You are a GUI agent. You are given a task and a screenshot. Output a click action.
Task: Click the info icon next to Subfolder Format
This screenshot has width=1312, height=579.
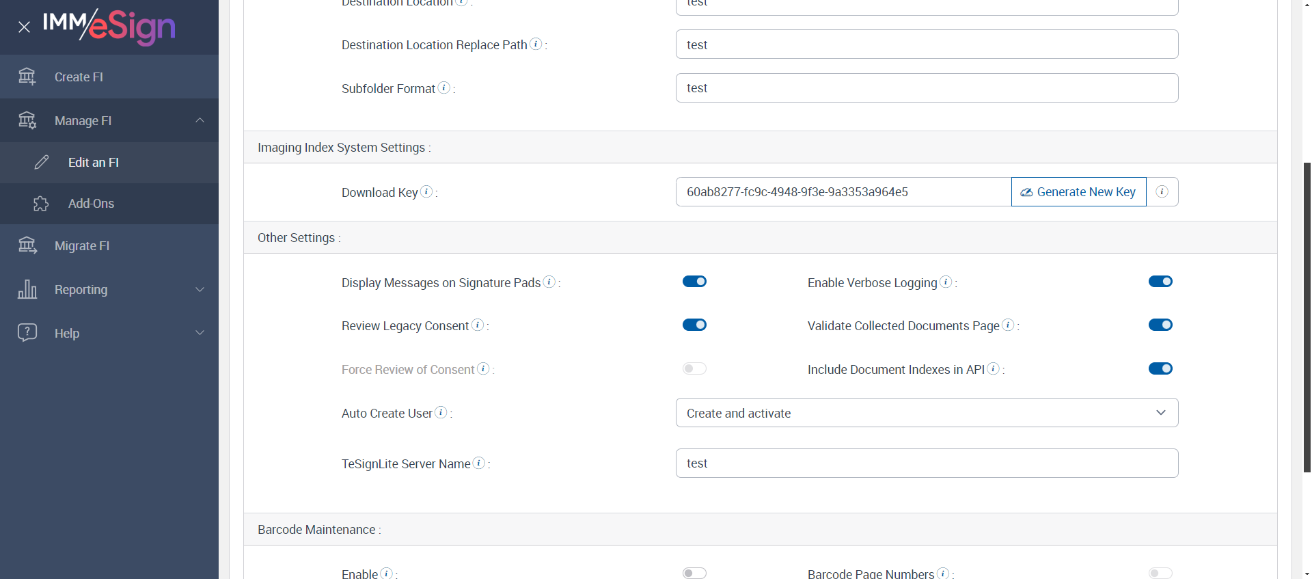coord(444,87)
